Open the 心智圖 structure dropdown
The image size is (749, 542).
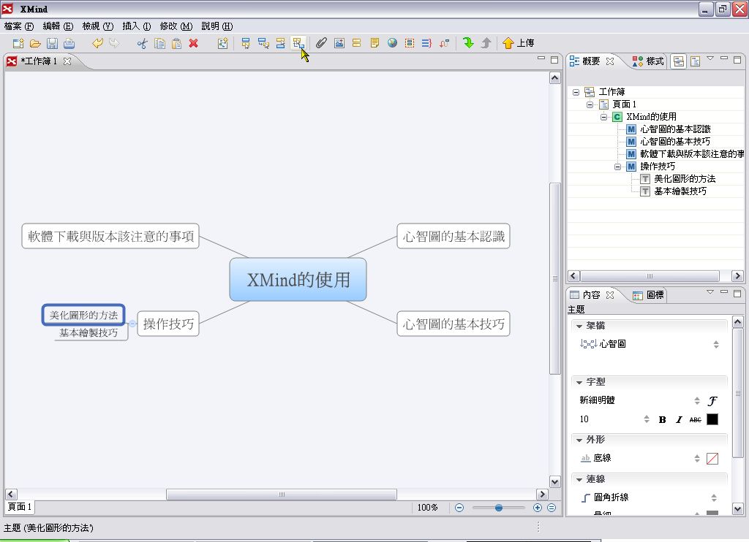pos(716,345)
